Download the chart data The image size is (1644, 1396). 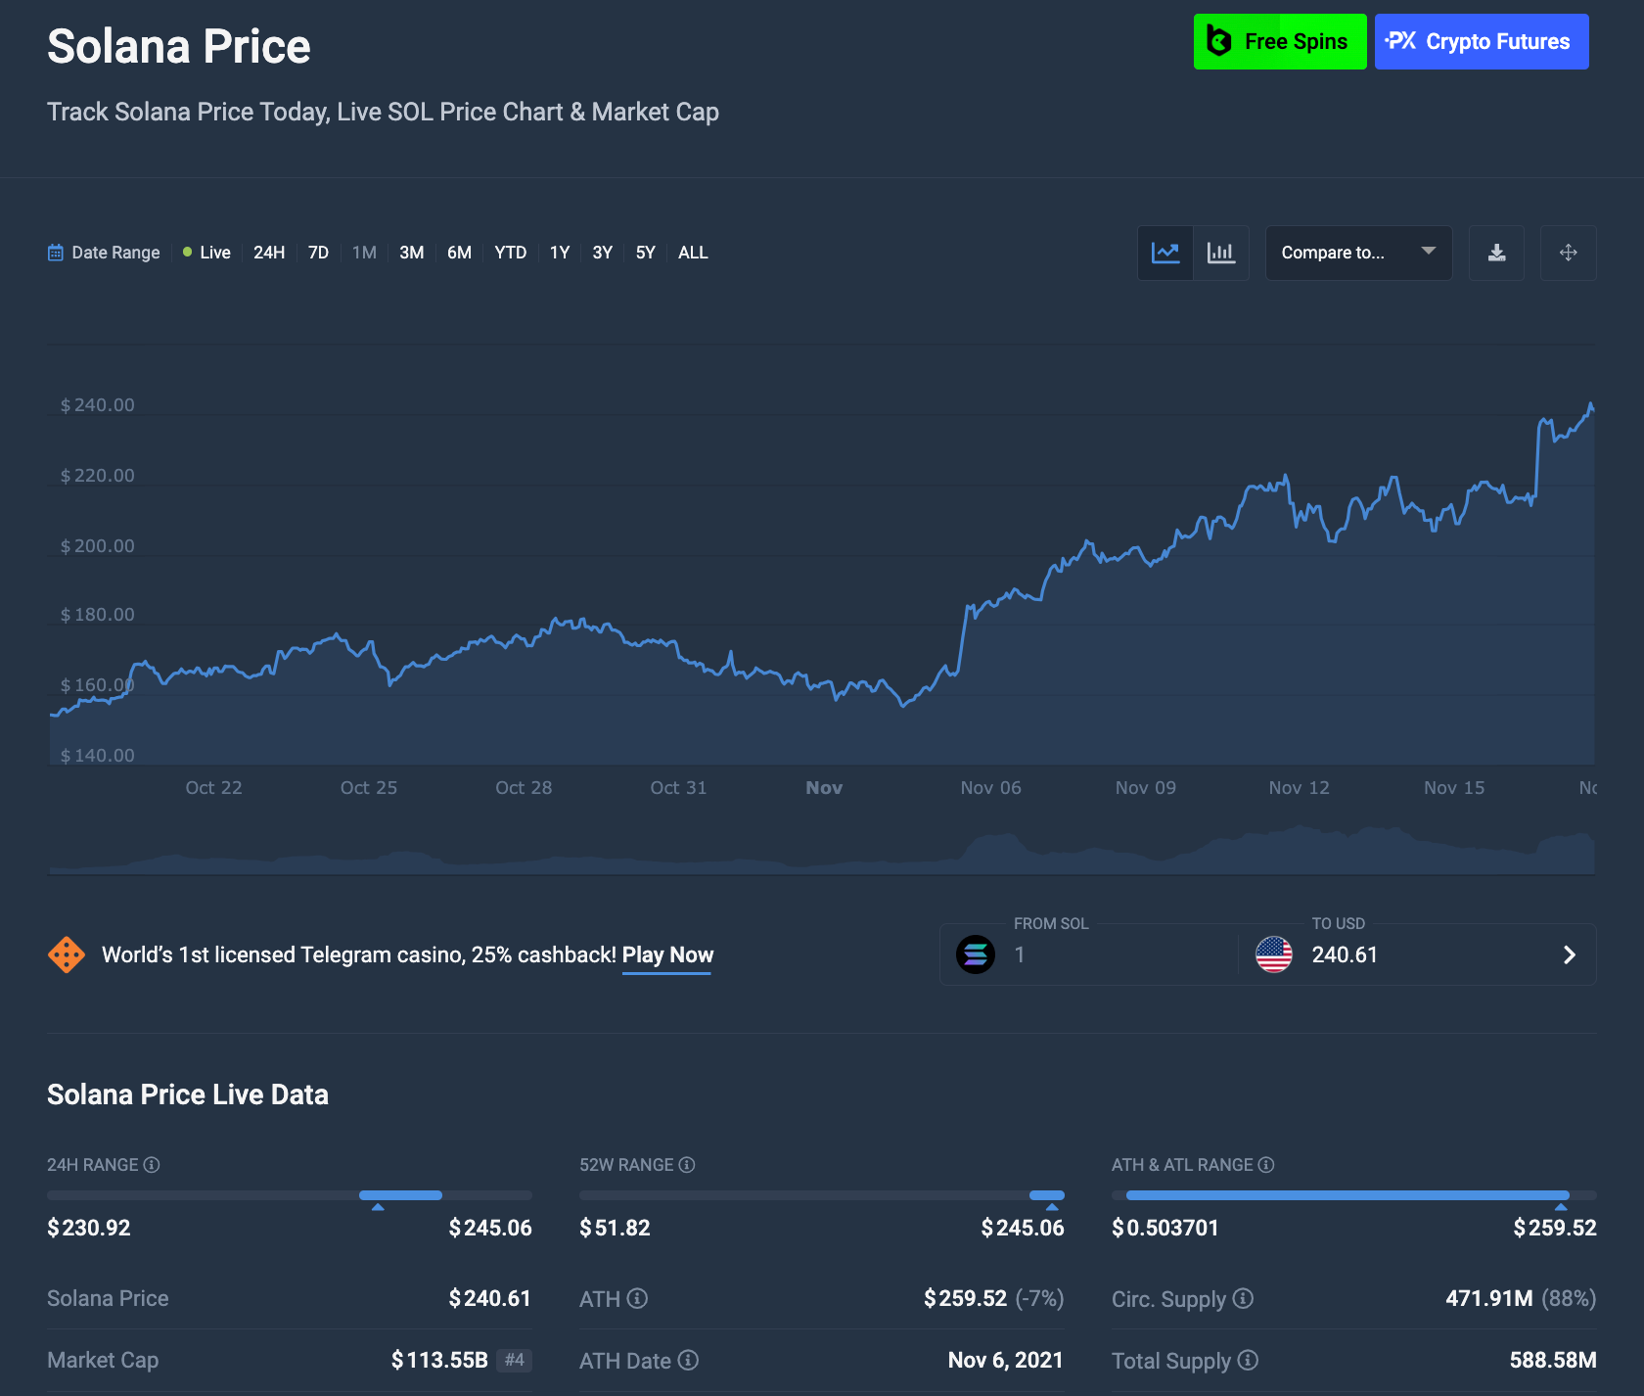(1496, 253)
